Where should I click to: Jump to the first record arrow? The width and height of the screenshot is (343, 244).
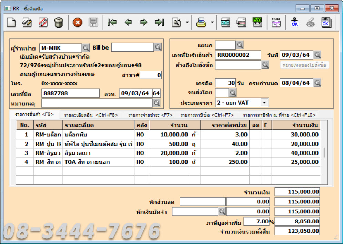point(112,22)
